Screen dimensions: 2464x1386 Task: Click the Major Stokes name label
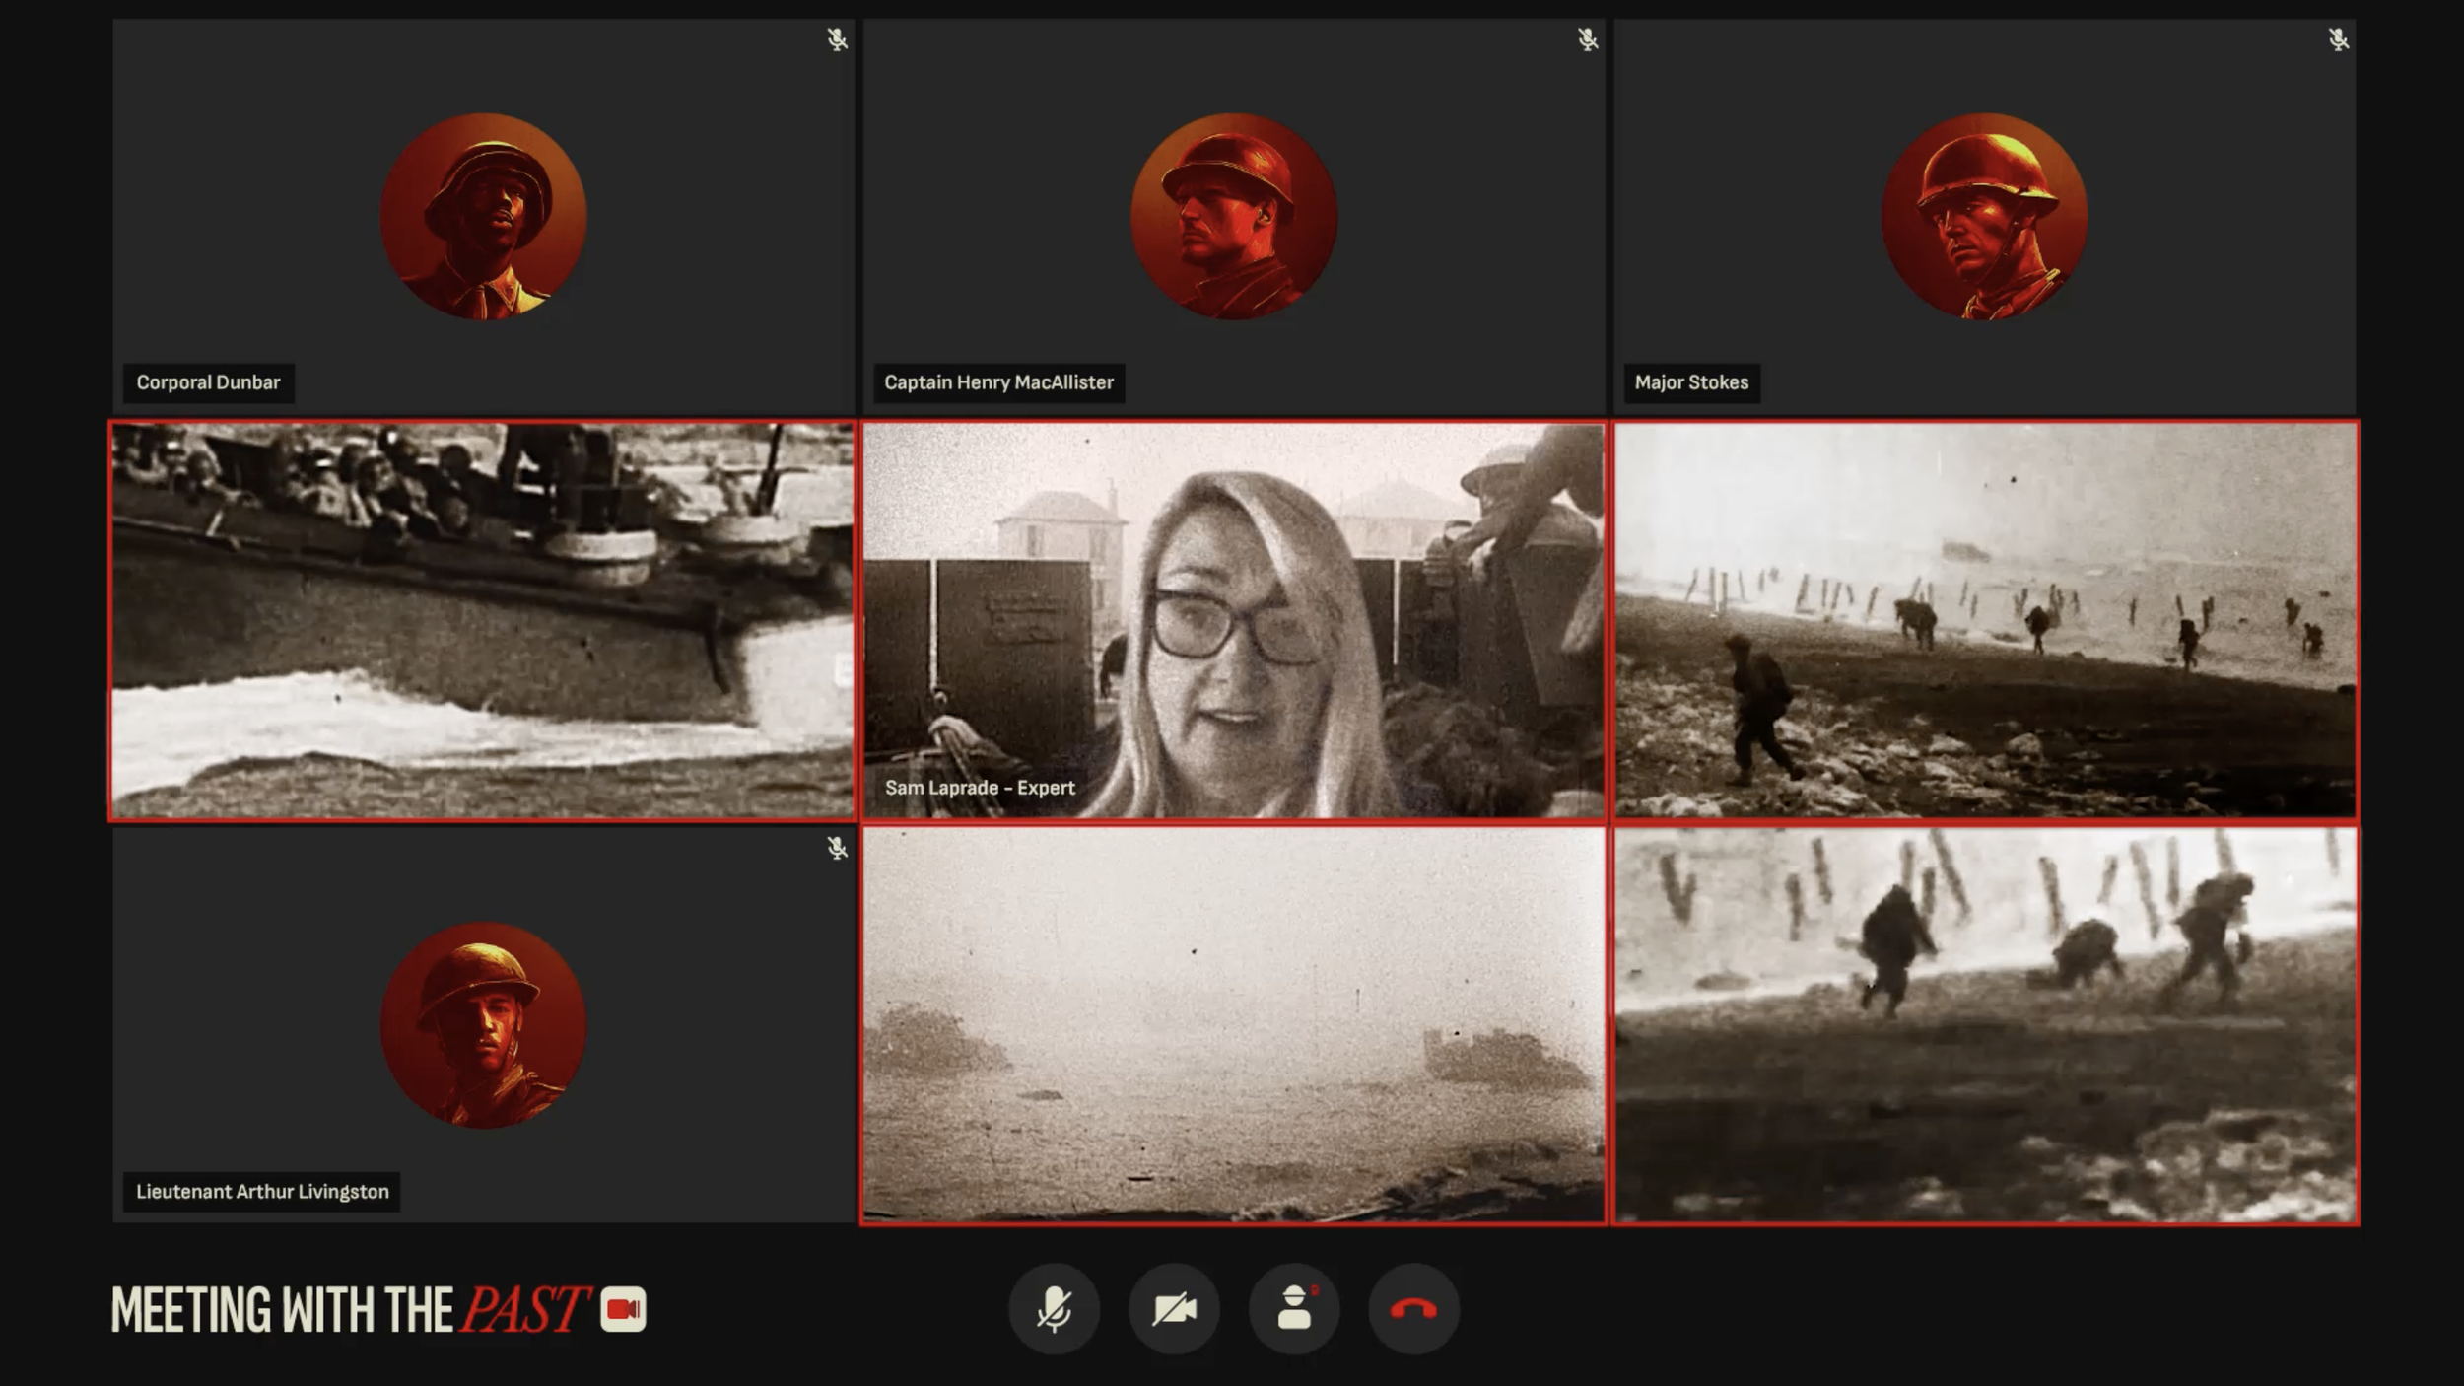[x=1690, y=382]
